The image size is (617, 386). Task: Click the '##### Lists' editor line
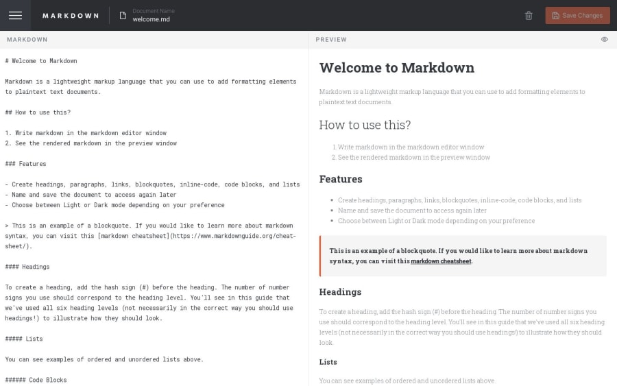pos(24,339)
